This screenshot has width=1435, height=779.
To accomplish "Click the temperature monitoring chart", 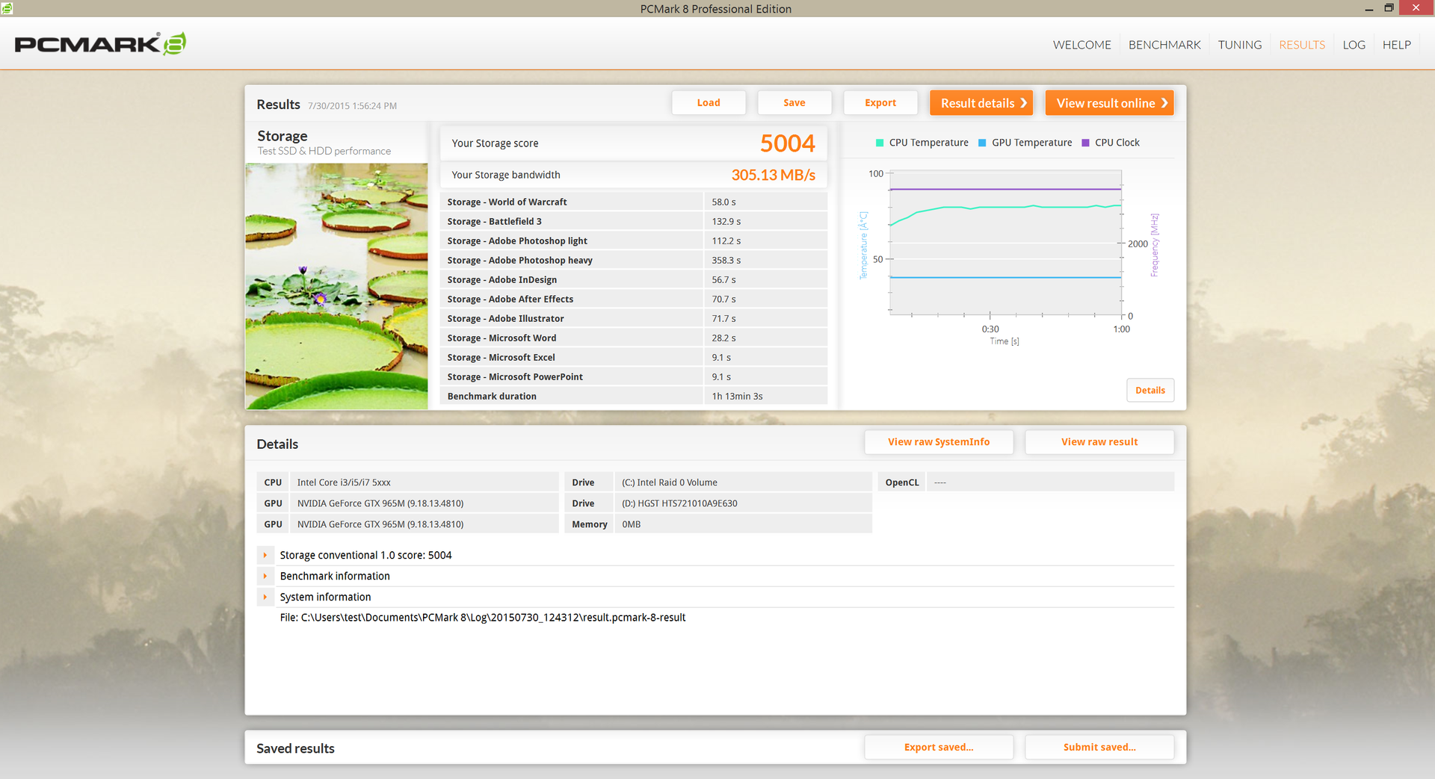I will tap(1005, 243).
